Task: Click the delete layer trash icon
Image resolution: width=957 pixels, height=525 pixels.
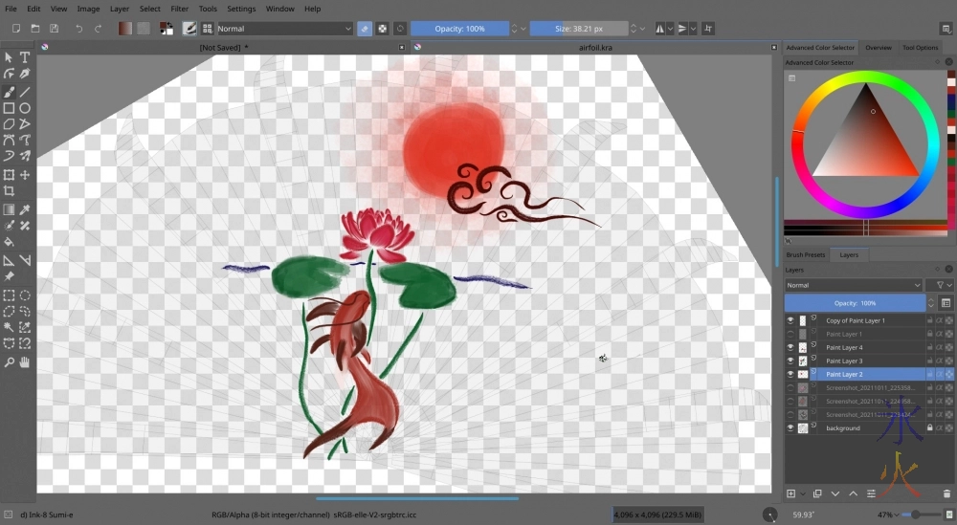Action: [946, 493]
